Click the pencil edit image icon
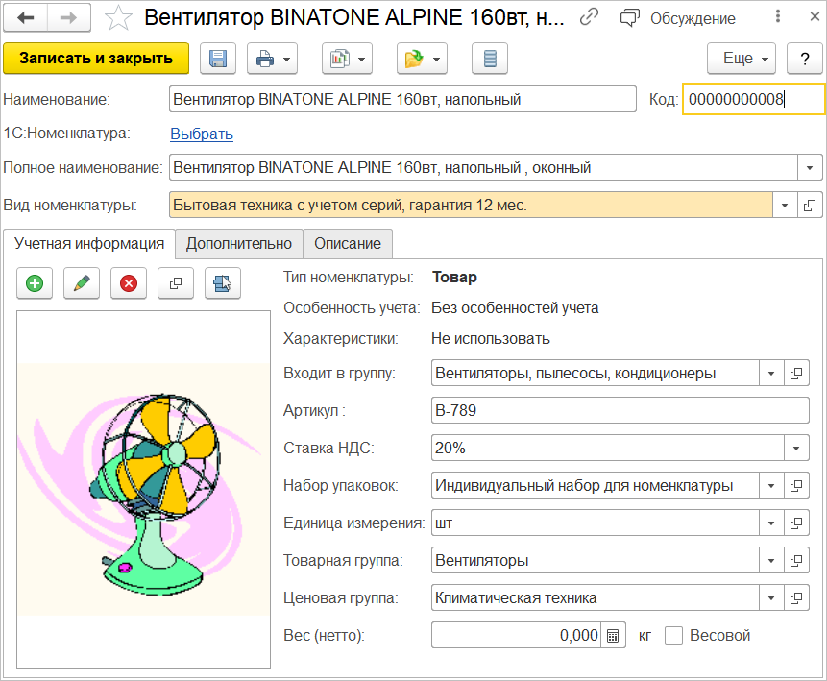 [82, 283]
